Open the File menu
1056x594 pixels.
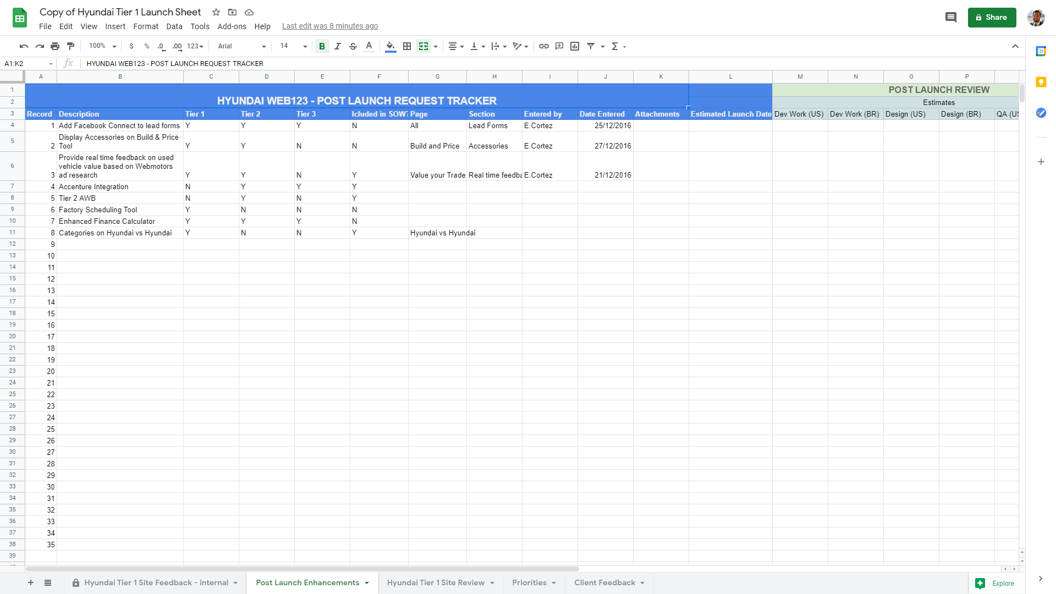click(45, 26)
